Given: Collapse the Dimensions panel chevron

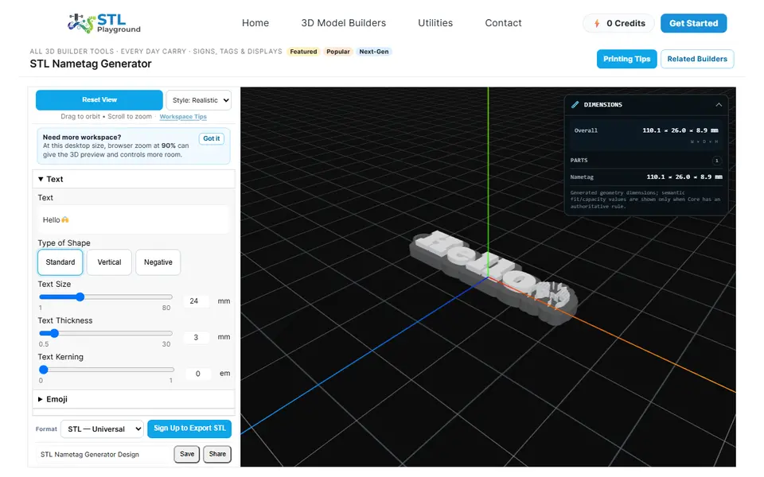Looking at the screenshot, I should pos(718,105).
